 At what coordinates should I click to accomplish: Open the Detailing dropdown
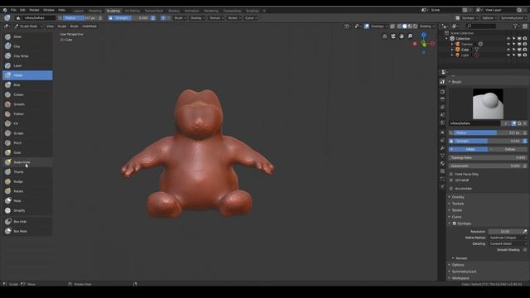pos(508,243)
